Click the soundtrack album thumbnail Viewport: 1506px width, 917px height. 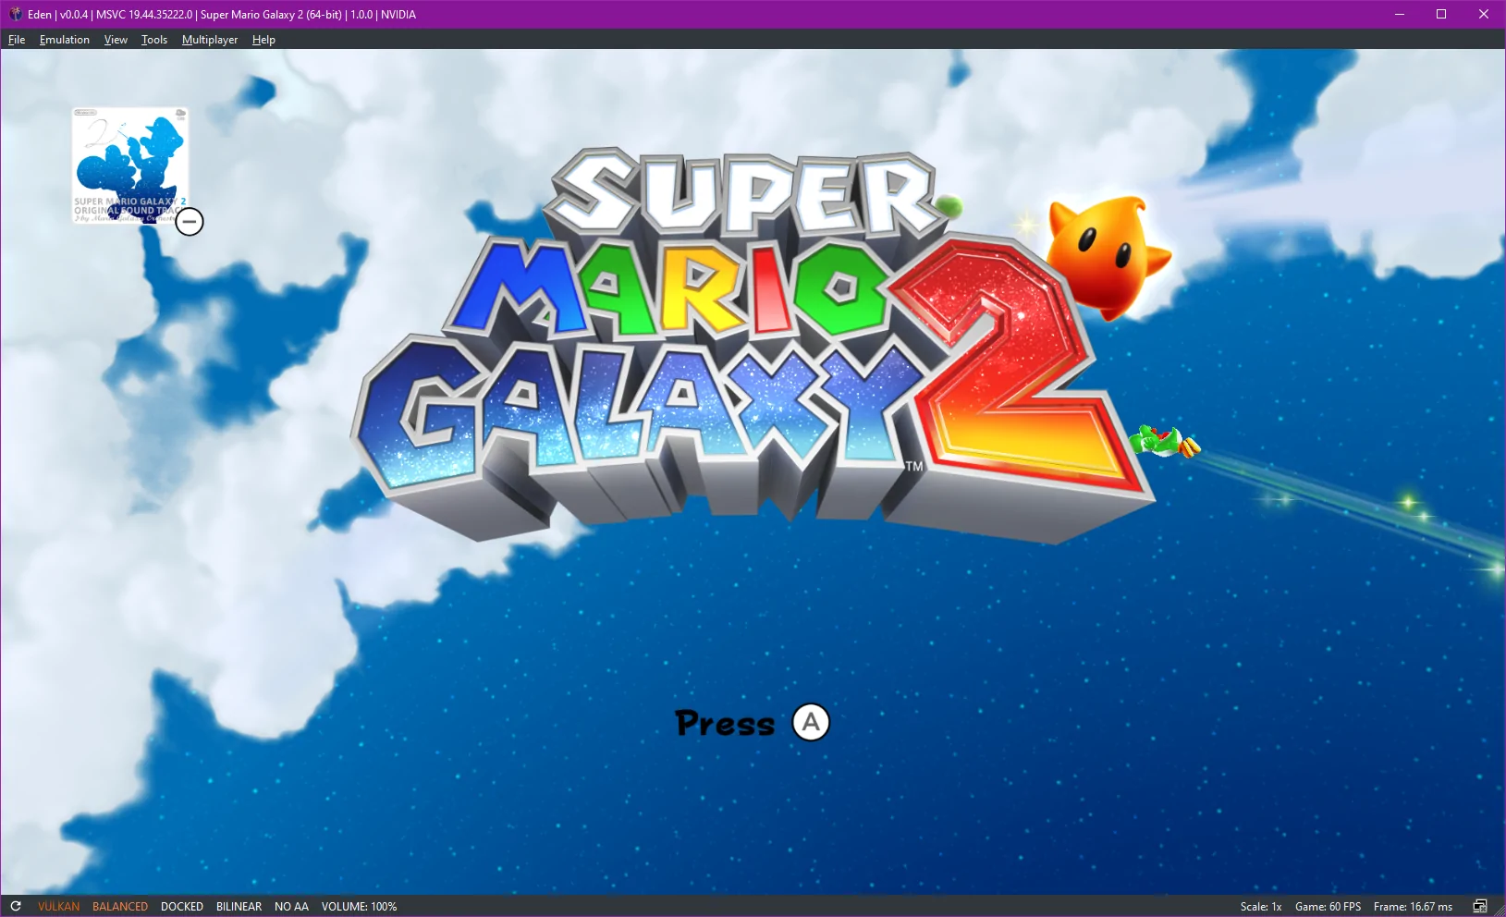pos(130,165)
